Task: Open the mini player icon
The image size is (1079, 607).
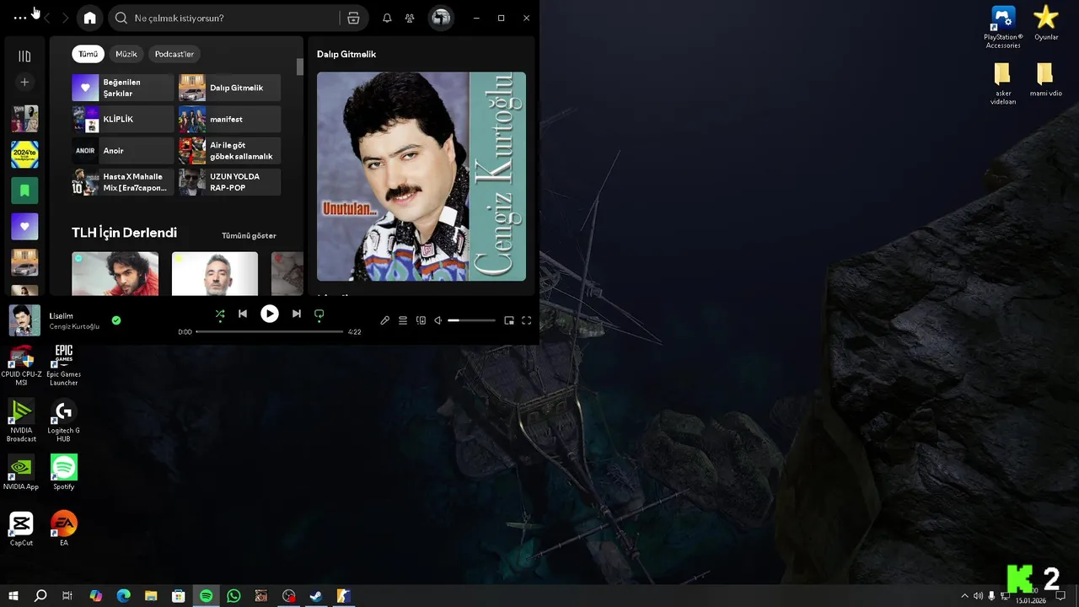Action: point(509,320)
